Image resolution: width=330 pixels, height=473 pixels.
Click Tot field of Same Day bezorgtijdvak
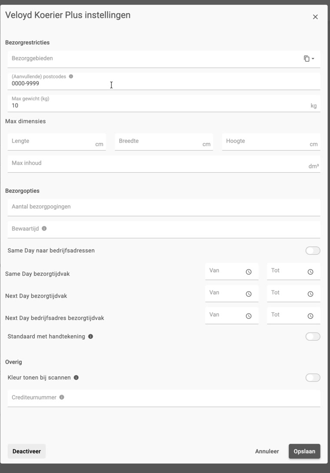(293, 271)
